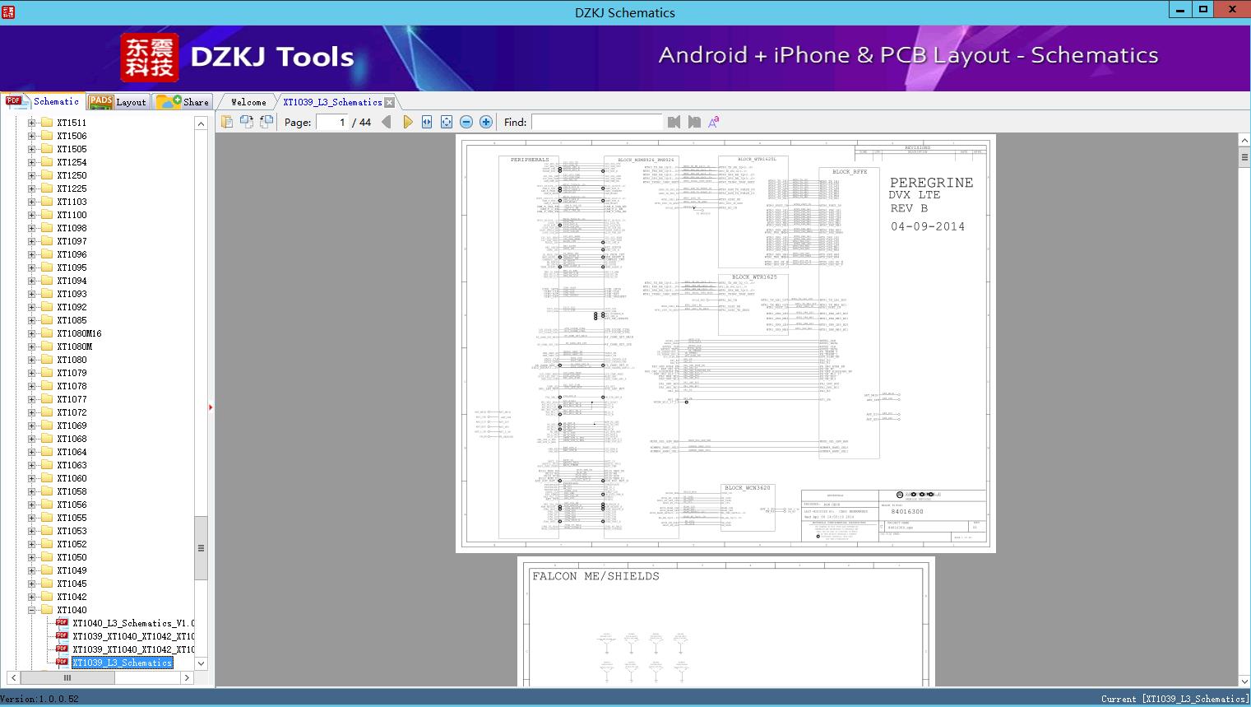Find previous search result
This screenshot has height=707, width=1251.
[x=674, y=122]
